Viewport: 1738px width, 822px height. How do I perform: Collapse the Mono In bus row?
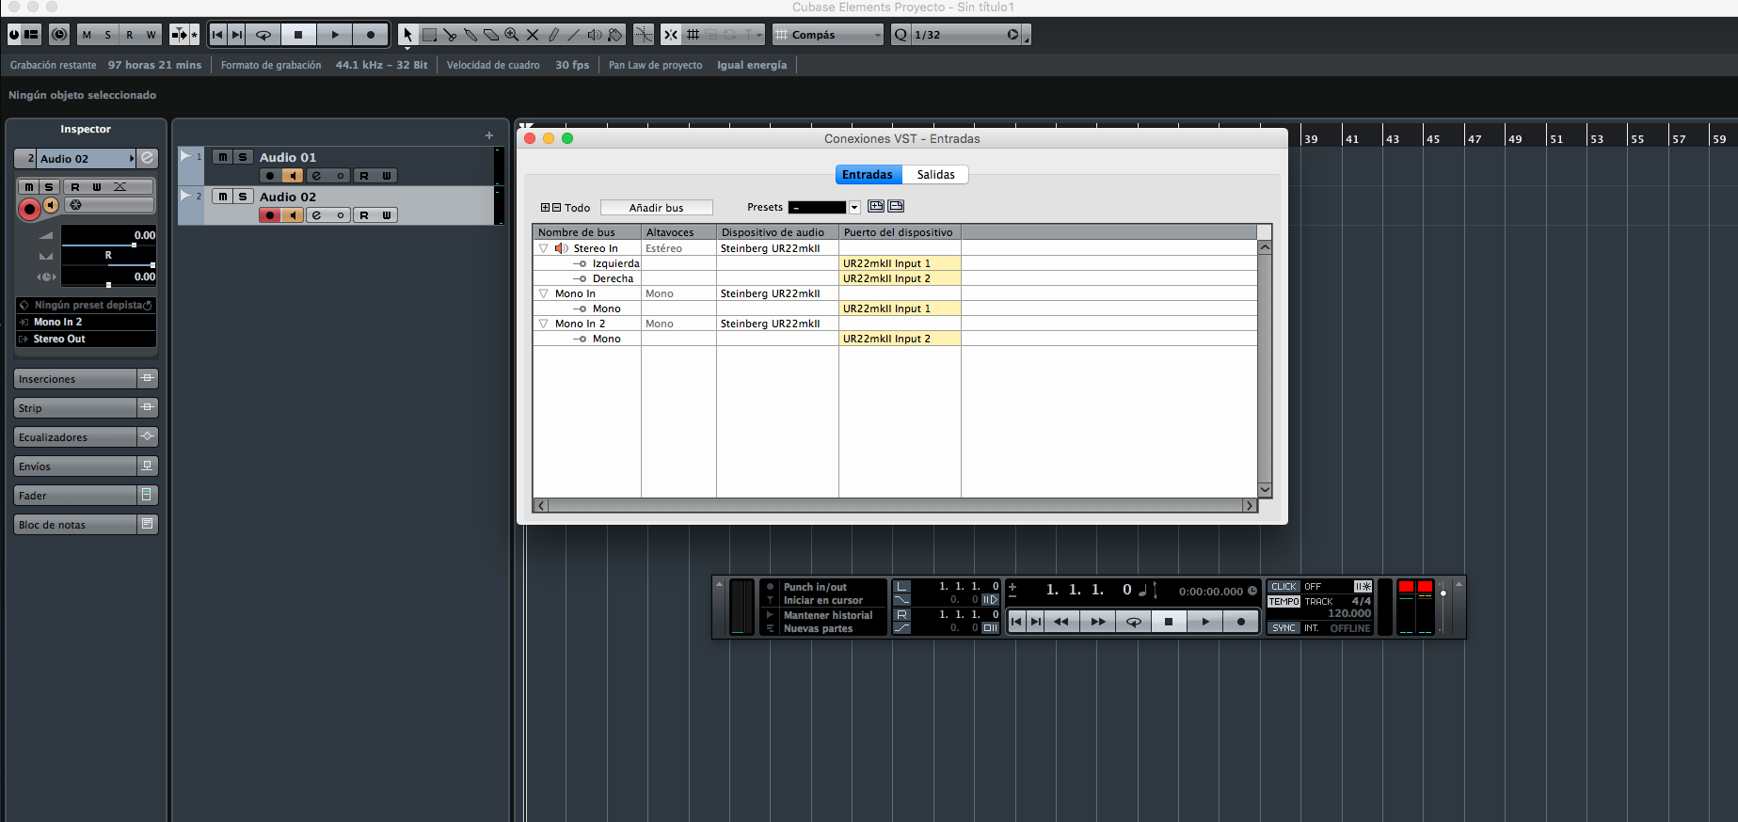point(543,293)
